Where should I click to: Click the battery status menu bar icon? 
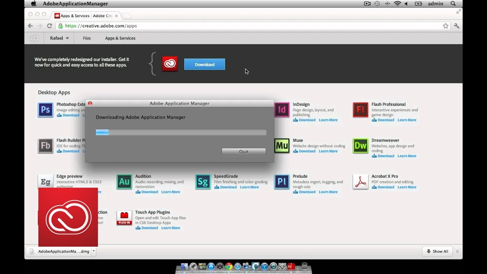pyautogui.click(x=418, y=4)
